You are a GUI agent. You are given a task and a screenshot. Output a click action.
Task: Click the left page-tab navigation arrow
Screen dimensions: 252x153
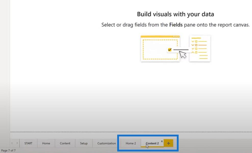click(x=12, y=143)
